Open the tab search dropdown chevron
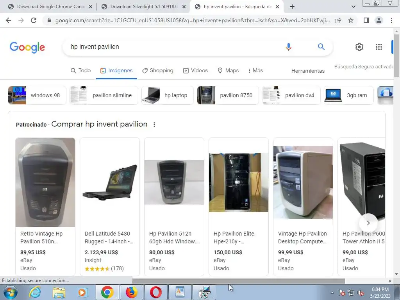 353,7
